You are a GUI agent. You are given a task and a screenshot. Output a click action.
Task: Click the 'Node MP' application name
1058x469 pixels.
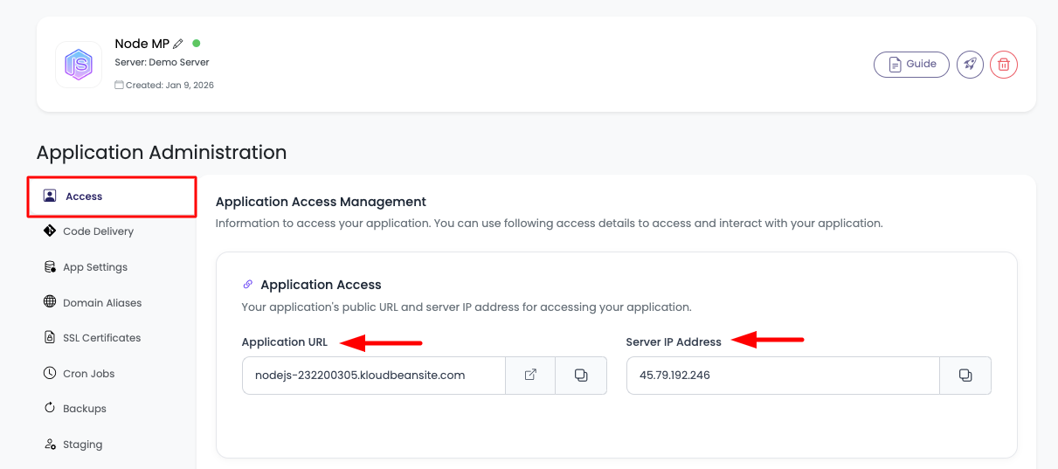click(142, 44)
